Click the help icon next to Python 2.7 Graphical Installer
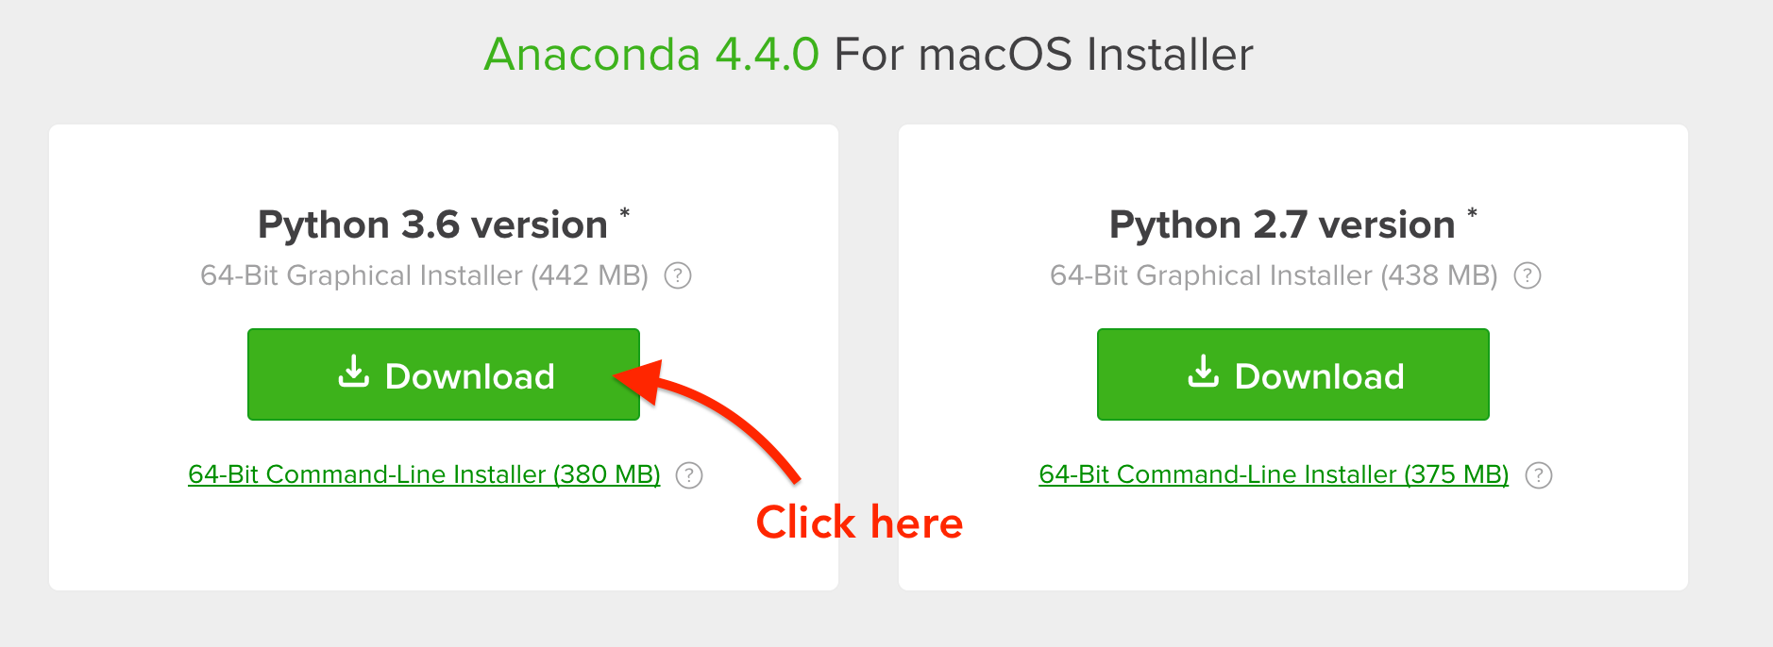 pos(1528,275)
